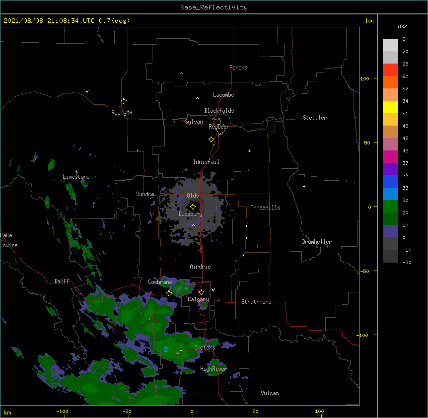This screenshot has height=418, width=428.
Task: Click the km unit label at top right
Action: [x=370, y=21]
